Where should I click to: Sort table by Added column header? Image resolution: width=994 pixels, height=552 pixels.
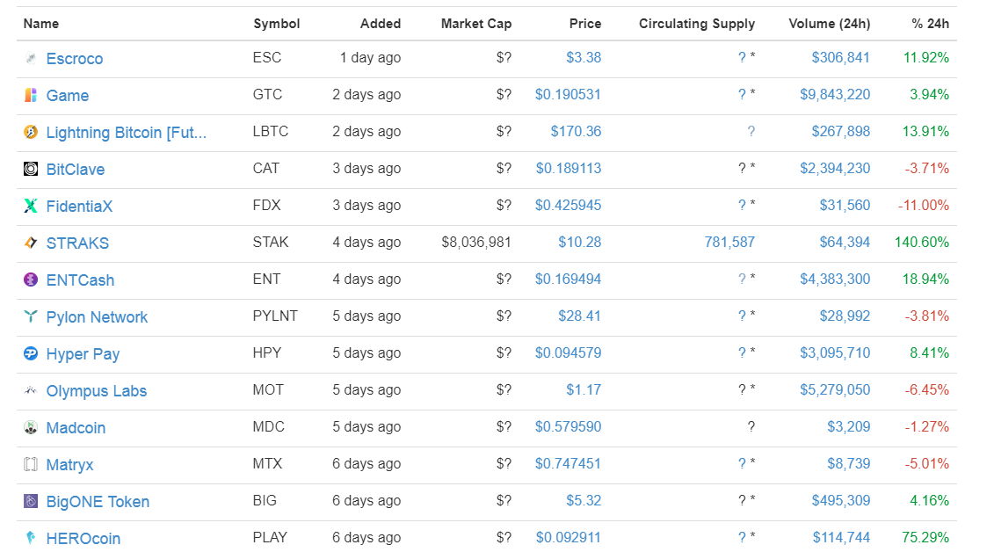coord(380,24)
